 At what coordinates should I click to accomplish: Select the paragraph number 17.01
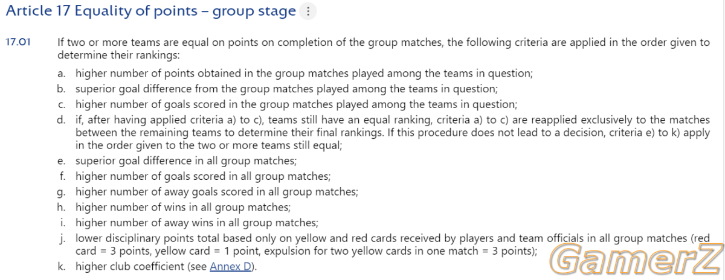click(x=18, y=43)
